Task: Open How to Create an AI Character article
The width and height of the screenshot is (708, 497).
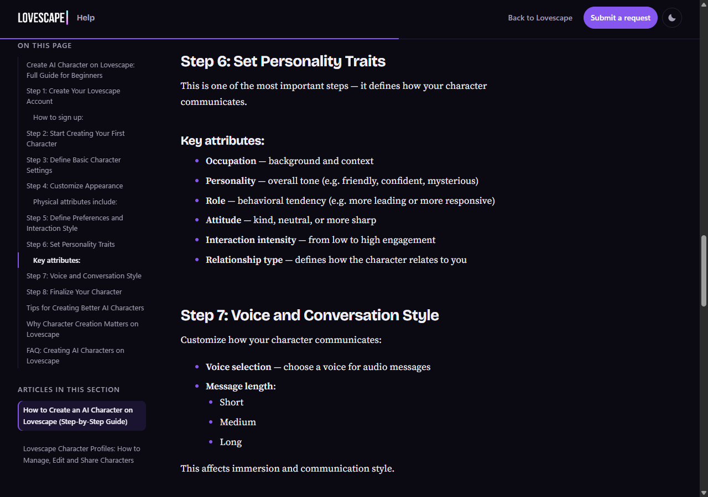Action: point(82,416)
